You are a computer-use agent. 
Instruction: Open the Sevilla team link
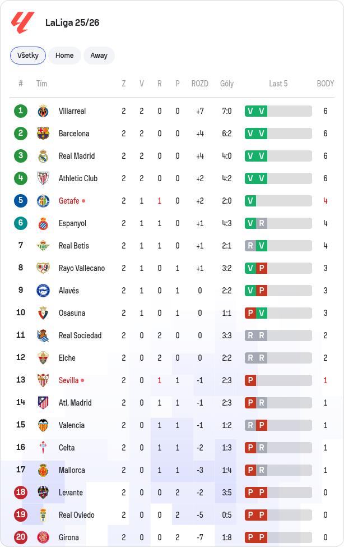(x=69, y=380)
